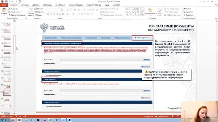
Task: Cut selection with Вырезать
Action: [13, 9]
